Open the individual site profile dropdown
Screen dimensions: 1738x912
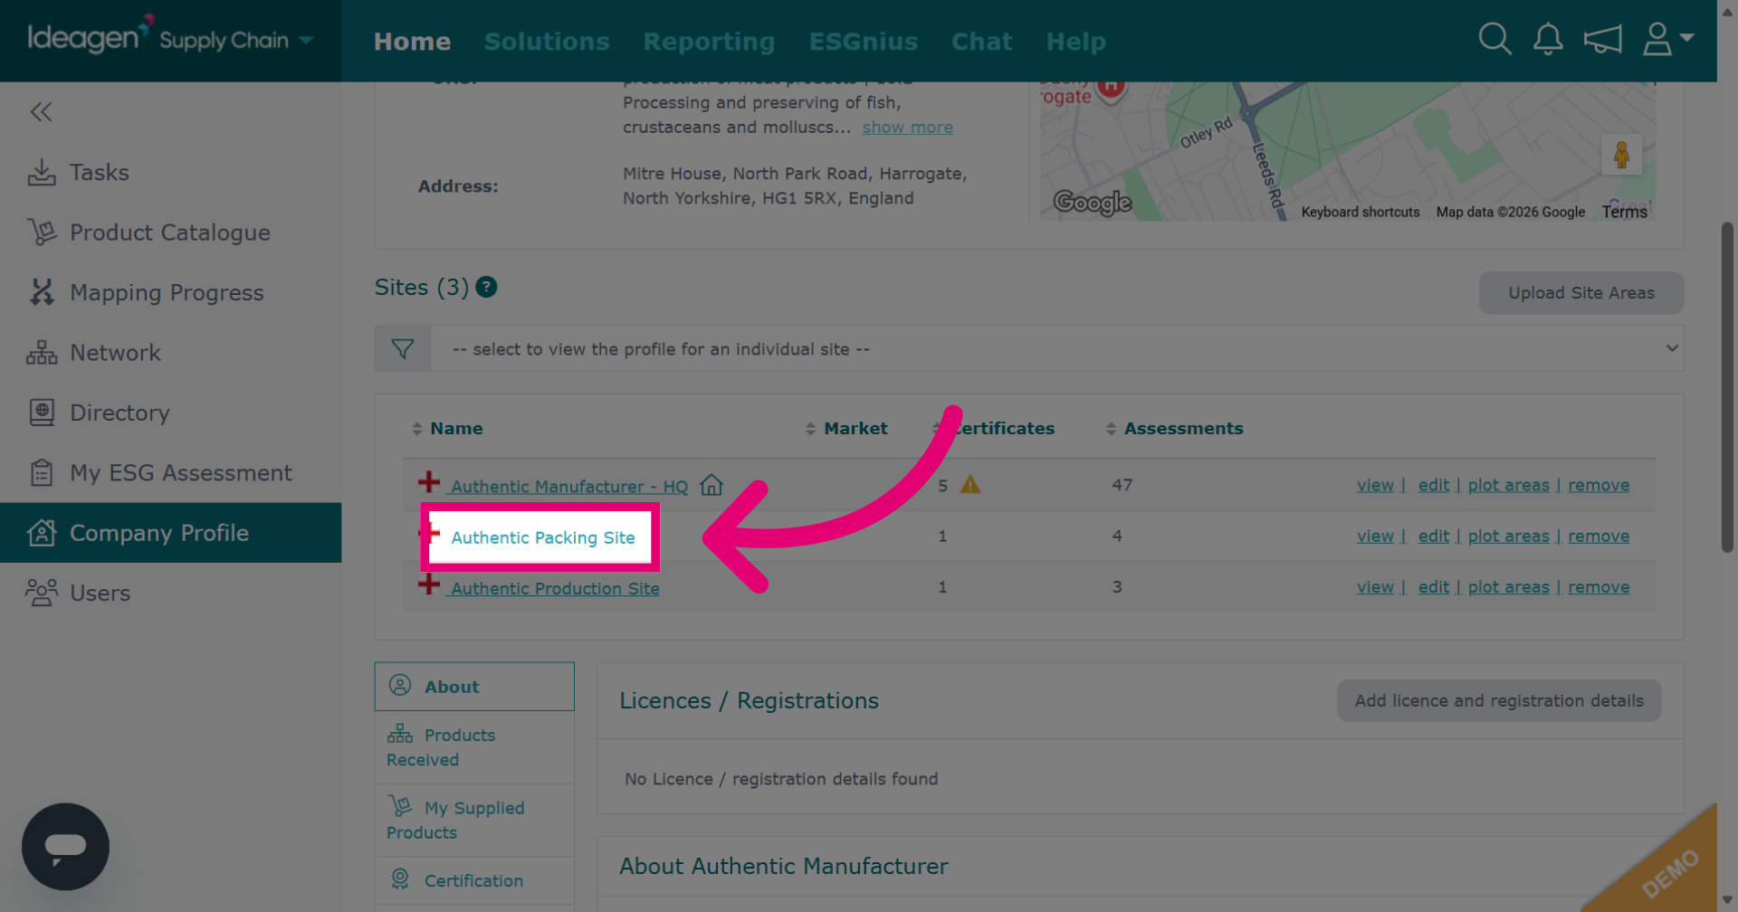(1056, 348)
